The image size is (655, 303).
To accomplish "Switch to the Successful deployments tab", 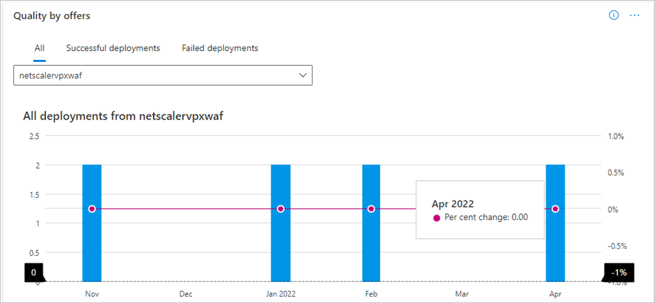I will click(113, 48).
